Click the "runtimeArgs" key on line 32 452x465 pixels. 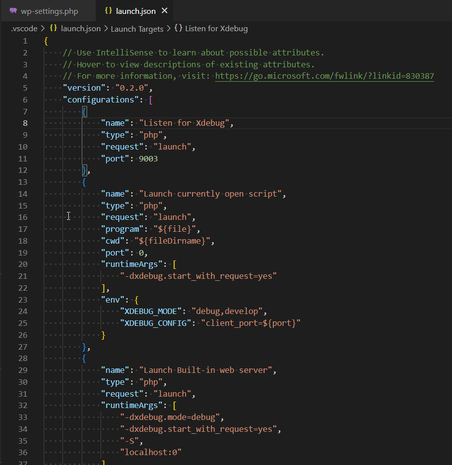(132, 406)
